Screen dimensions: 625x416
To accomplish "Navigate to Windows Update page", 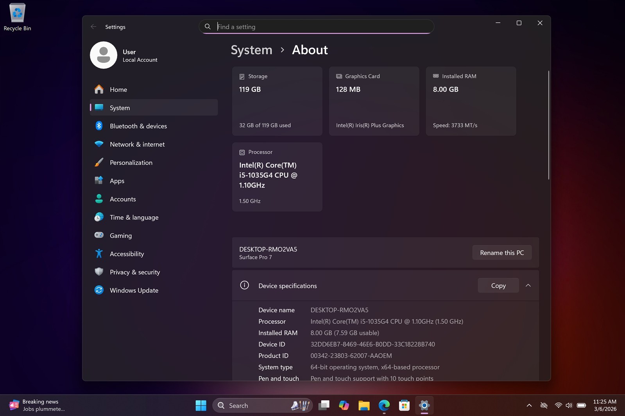I will pos(154,290).
